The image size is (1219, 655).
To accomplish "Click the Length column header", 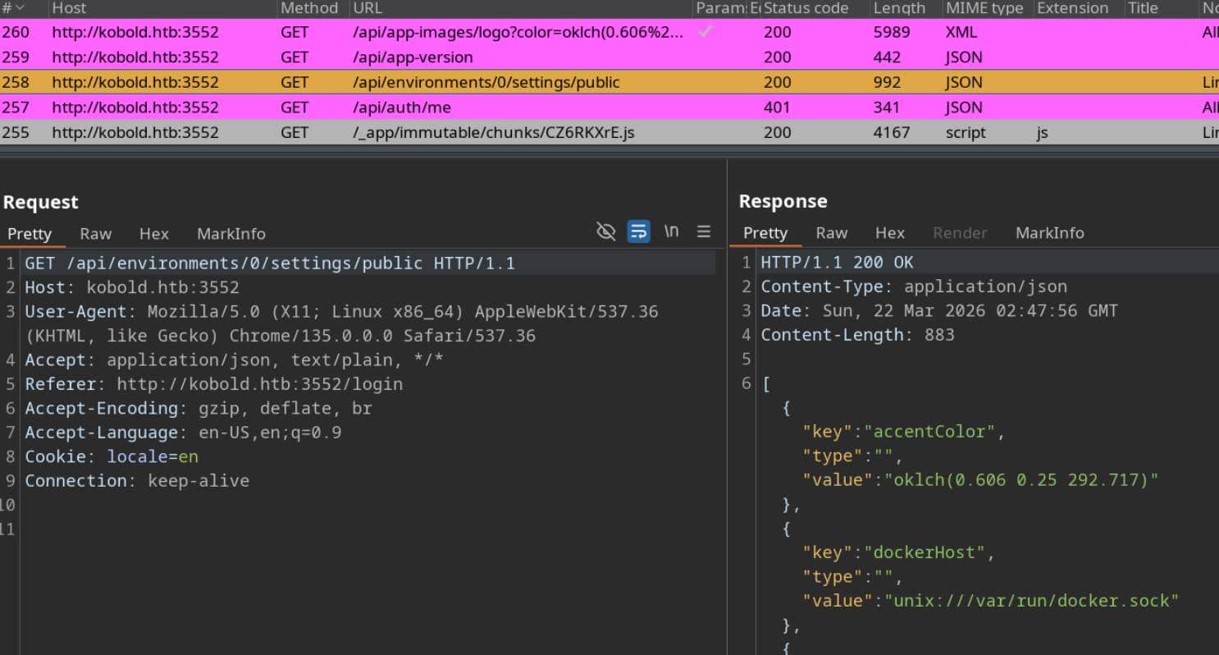I will point(899,8).
